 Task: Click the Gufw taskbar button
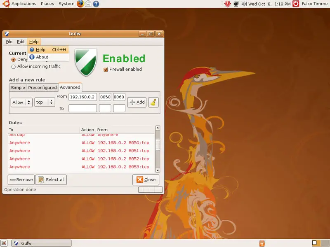41,243
